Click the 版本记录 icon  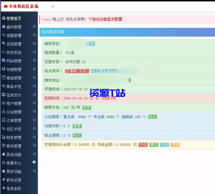(x=4, y=179)
